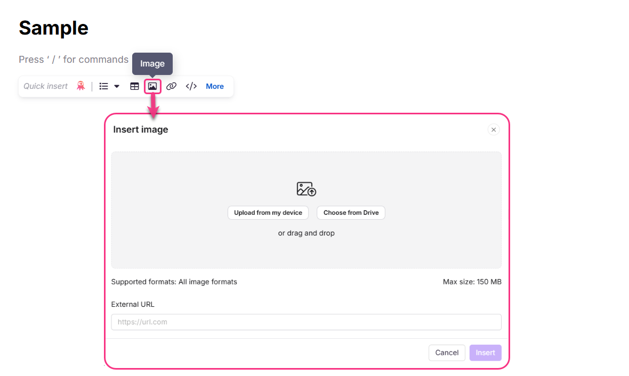Image resolution: width=629 pixels, height=376 pixels.
Task: Click the 'Press / for commands' placeholder text
Action: [x=73, y=60]
